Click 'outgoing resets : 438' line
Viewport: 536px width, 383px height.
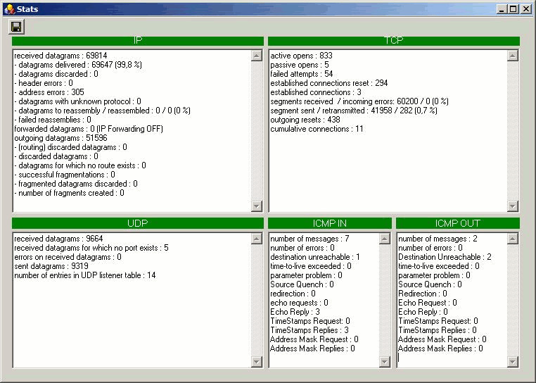pos(305,120)
